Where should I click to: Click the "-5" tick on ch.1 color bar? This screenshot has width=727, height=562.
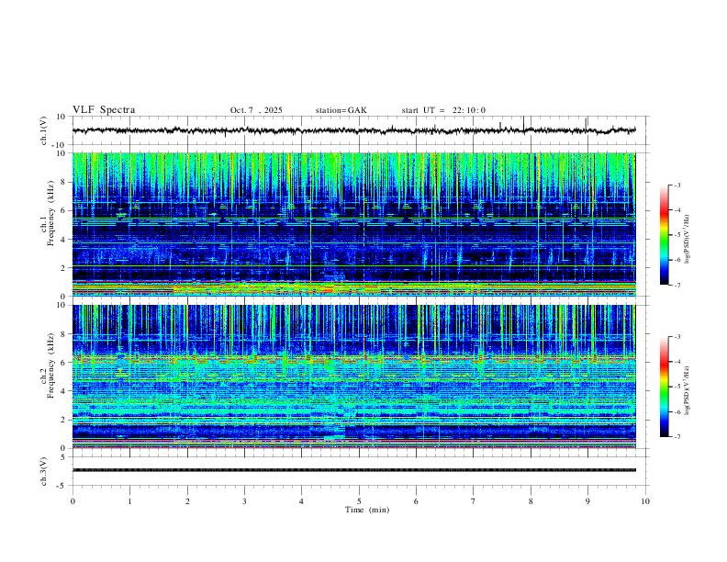coord(677,235)
